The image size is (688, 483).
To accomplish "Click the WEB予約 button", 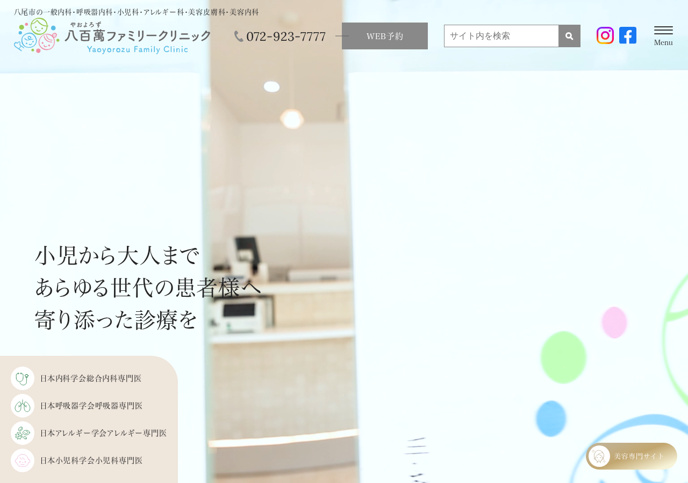I will 385,36.
